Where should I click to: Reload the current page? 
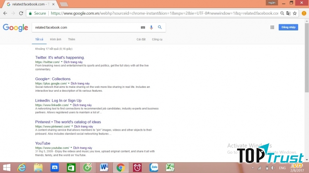[x=21, y=13]
